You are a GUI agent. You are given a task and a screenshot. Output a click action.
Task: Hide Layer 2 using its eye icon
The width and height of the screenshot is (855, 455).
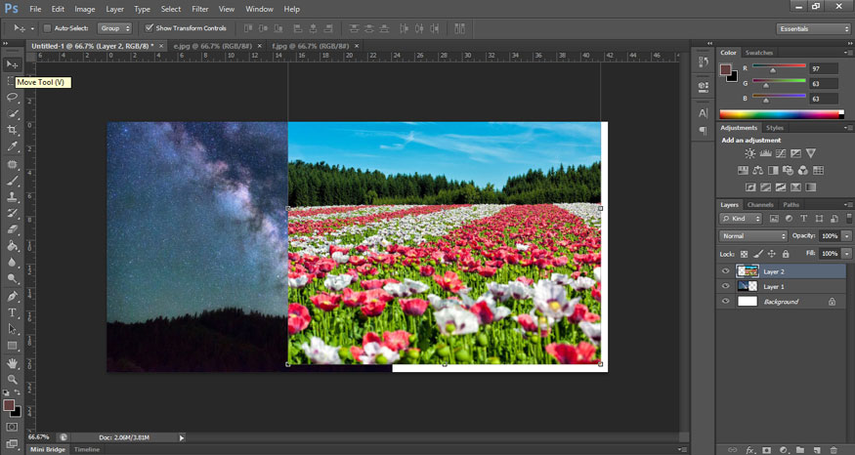[x=725, y=271]
